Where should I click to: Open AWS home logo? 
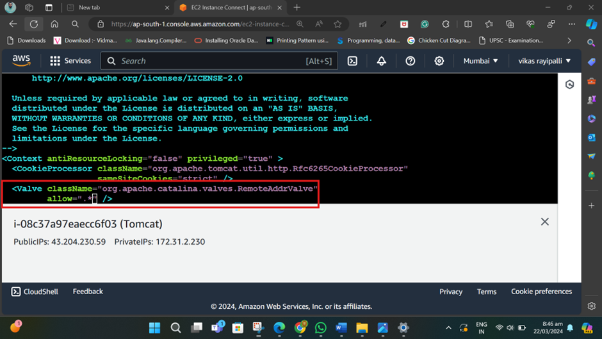pyautogui.click(x=21, y=61)
